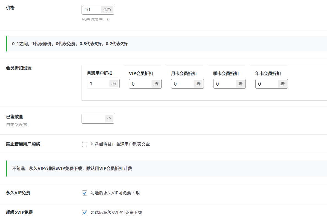Click the 价格 field label
The image size is (327, 220).
click(x=10, y=8)
